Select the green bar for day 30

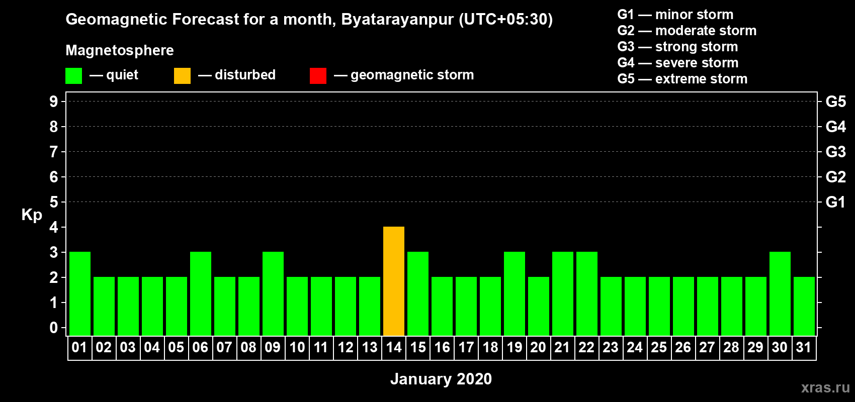780,293
